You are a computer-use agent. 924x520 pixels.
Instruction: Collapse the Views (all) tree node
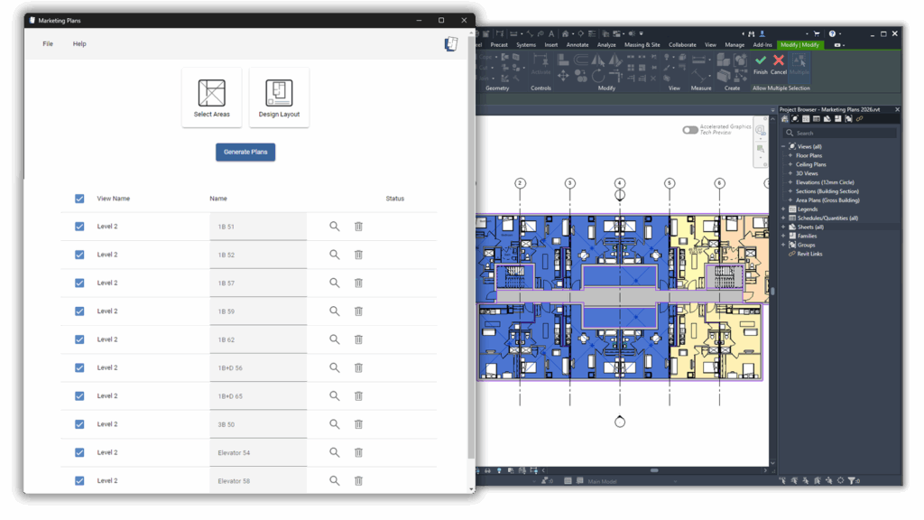[x=782, y=146]
